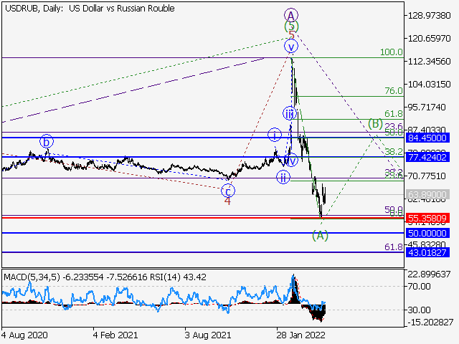The width and height of the screenshot is (459, 344).
Task: Click the 128.97380 price axis value
Action: pos(429,15)
